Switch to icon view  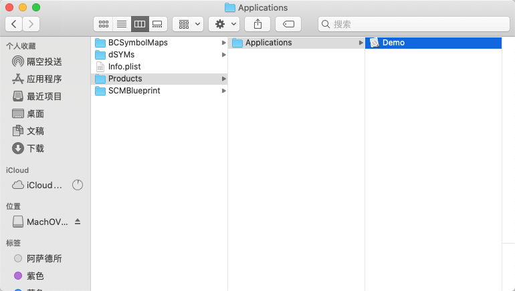(104, 24)
